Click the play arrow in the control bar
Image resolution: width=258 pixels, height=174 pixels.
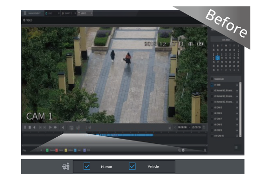pyautogui.click(x=50, y=128)
